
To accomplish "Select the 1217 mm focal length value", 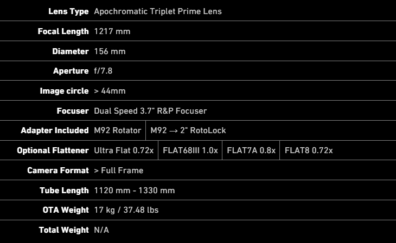I will pos(112,31).
